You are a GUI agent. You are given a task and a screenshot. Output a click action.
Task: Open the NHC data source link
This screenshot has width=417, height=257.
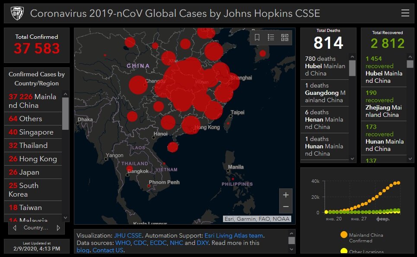click(x=176, y=243)
